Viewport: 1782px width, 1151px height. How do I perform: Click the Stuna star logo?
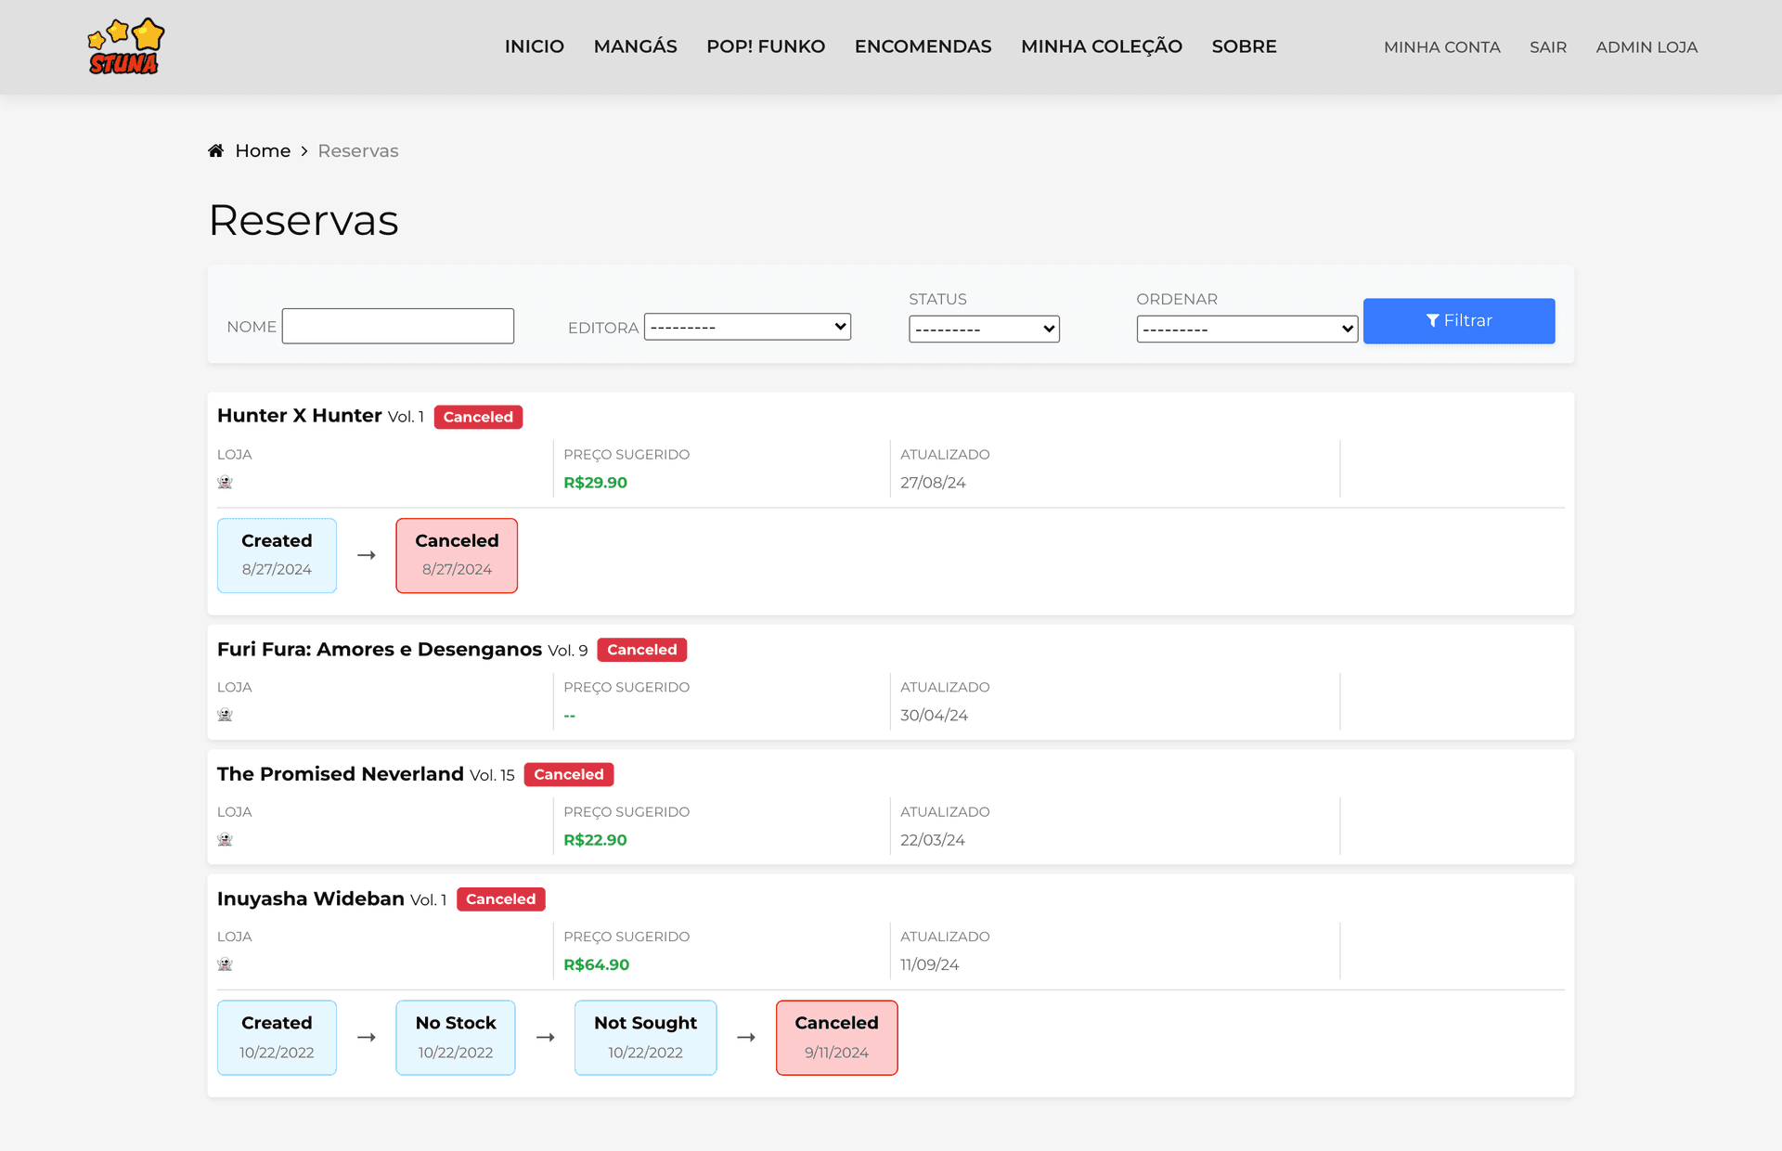(125, 46)
